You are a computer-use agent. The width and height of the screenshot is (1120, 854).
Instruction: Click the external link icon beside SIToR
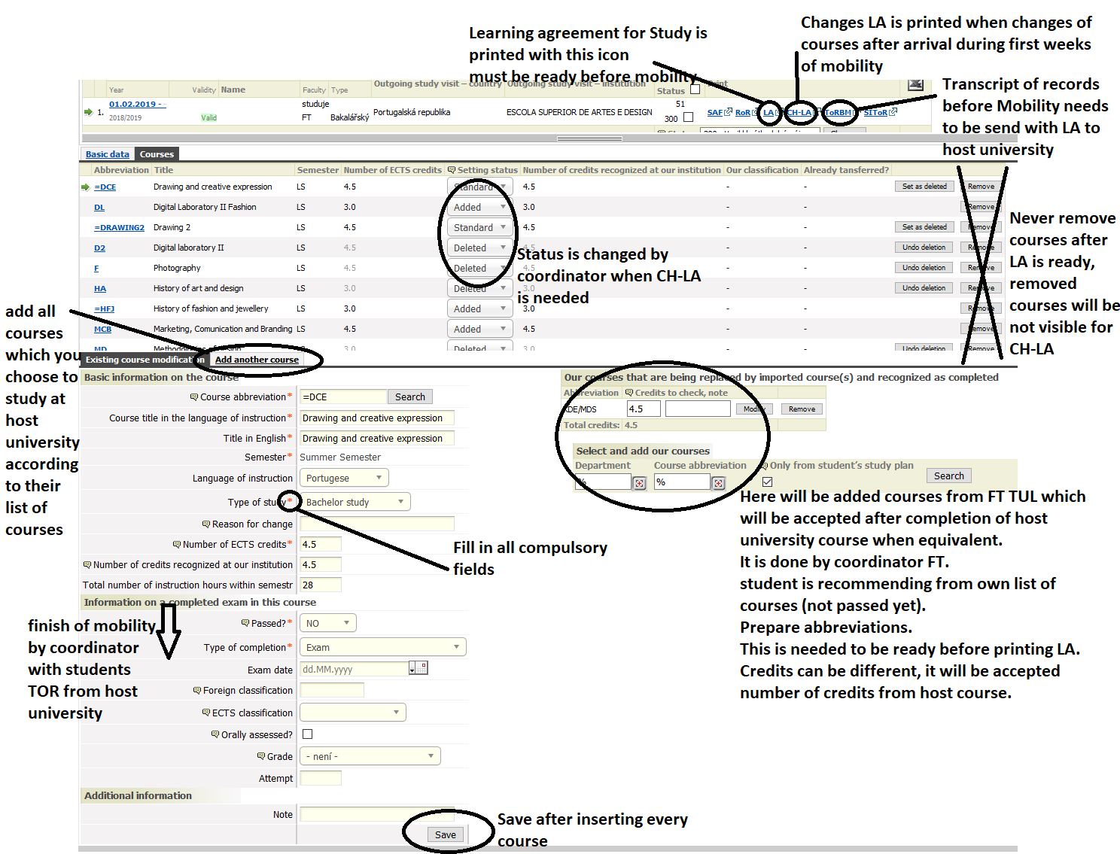point(893,112)
